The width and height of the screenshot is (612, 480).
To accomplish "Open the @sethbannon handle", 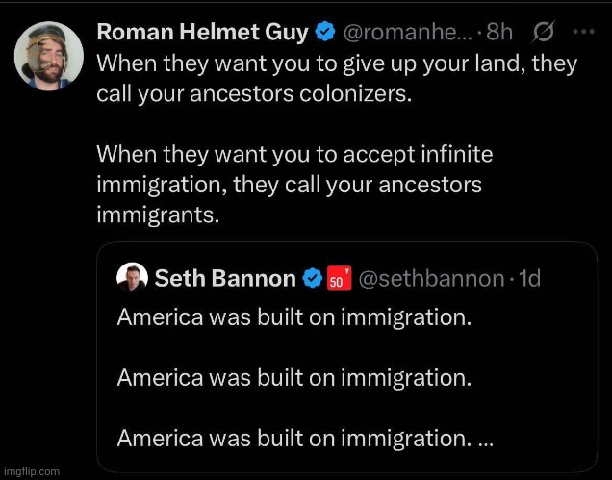I will [431, 279].
